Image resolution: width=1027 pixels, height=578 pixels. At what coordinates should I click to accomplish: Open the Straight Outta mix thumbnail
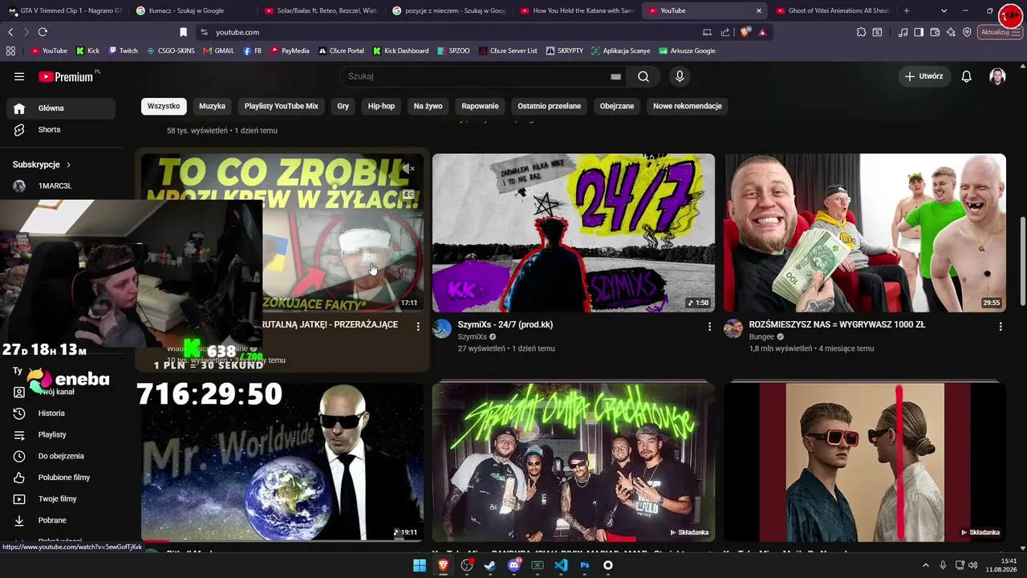(x=574, y=462)
